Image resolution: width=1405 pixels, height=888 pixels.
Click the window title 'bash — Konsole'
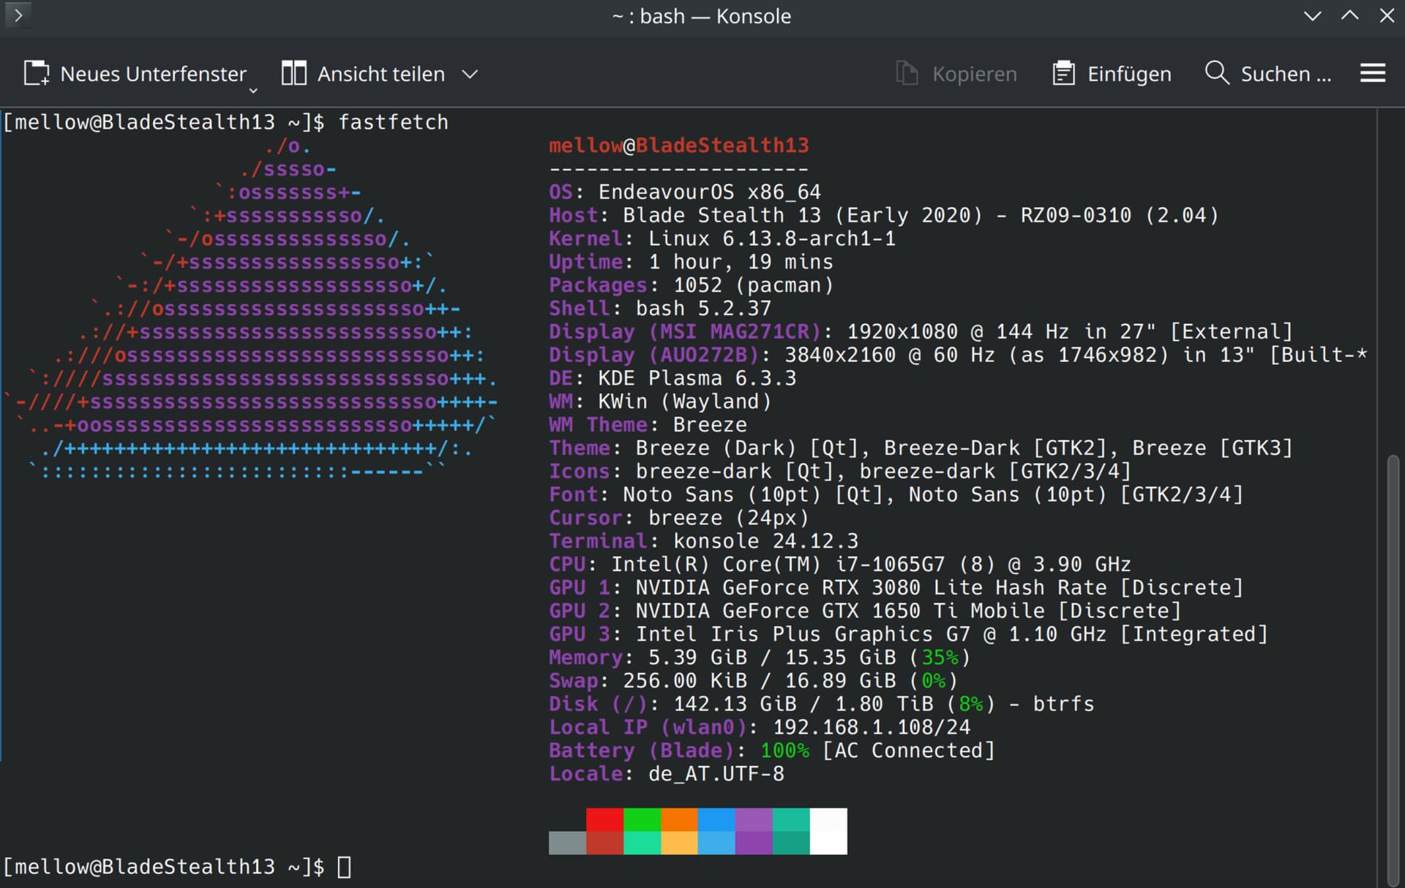[x=715, y=16]
